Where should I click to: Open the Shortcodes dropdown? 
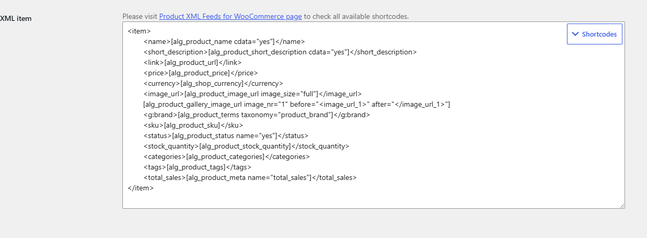(x=594, y=34)
